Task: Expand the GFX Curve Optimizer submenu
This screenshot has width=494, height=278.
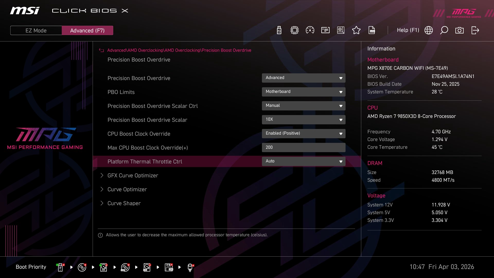Action: (x=133, y=176)
